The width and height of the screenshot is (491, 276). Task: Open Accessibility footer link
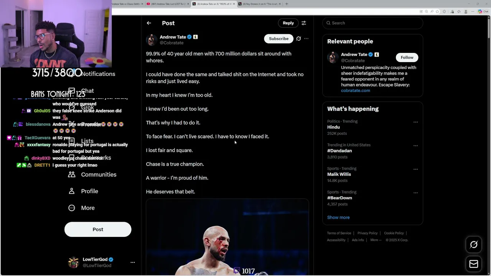click(x=336, y=240)
